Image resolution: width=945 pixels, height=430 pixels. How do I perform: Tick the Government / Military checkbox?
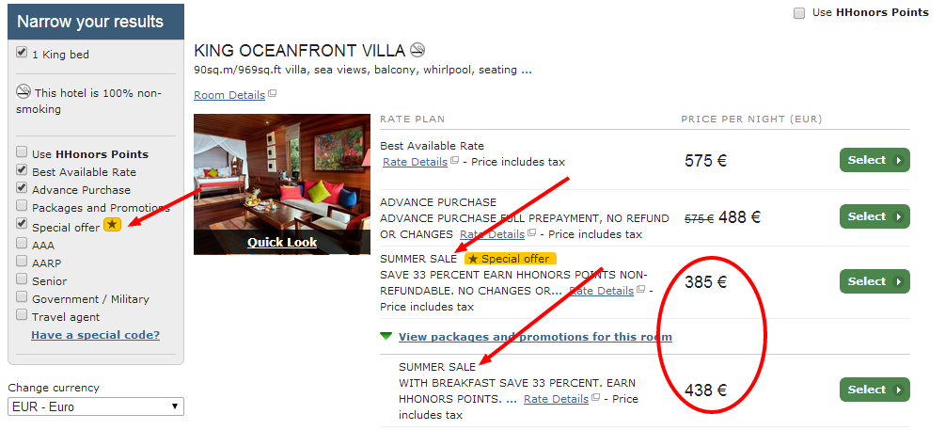pos(22,297)
